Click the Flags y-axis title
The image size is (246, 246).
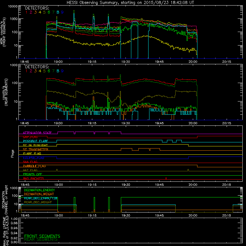click(13, 153)
